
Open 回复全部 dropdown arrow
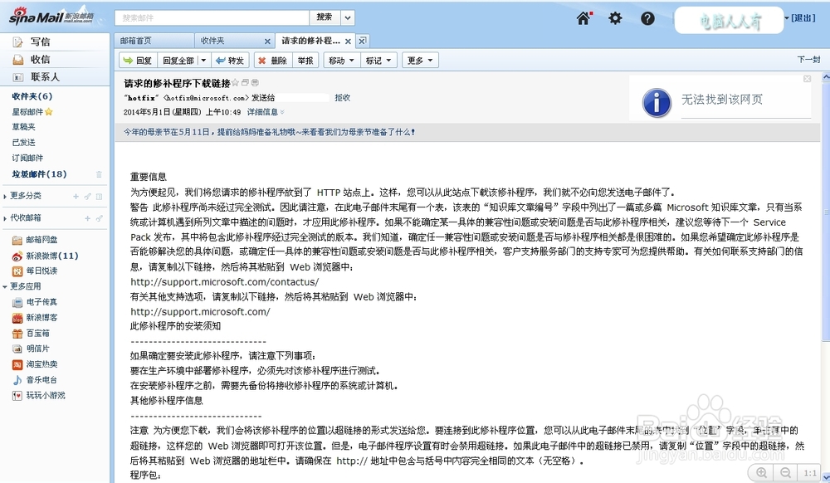[x=203, y=61]
